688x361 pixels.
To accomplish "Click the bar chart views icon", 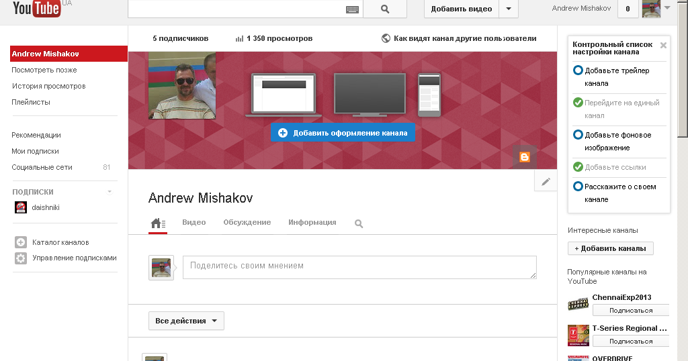I will click(x=239, y=38).
